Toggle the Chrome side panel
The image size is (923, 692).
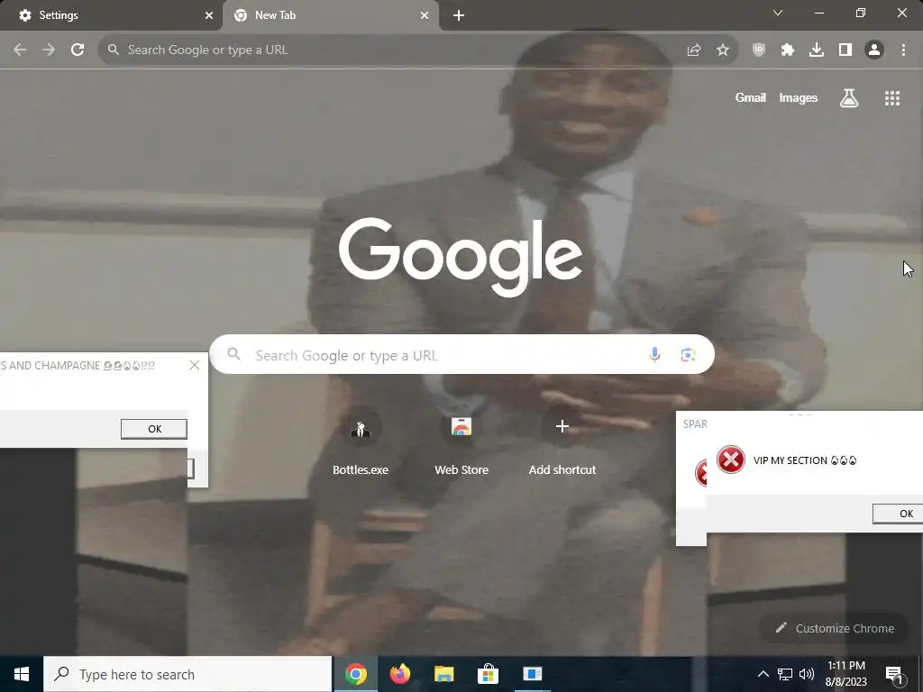click(x=845, y=50)
